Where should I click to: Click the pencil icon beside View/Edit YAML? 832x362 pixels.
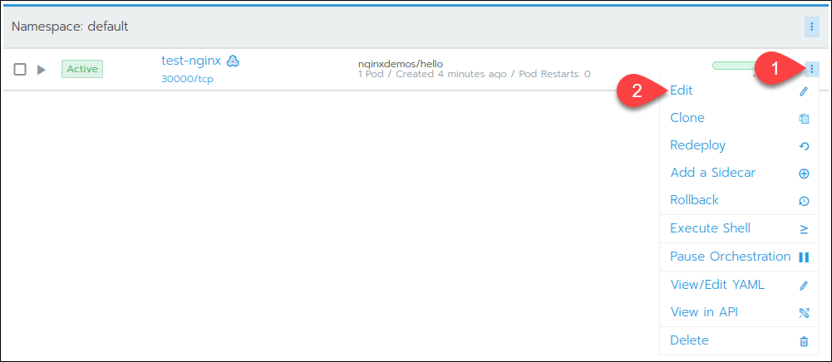804,286
